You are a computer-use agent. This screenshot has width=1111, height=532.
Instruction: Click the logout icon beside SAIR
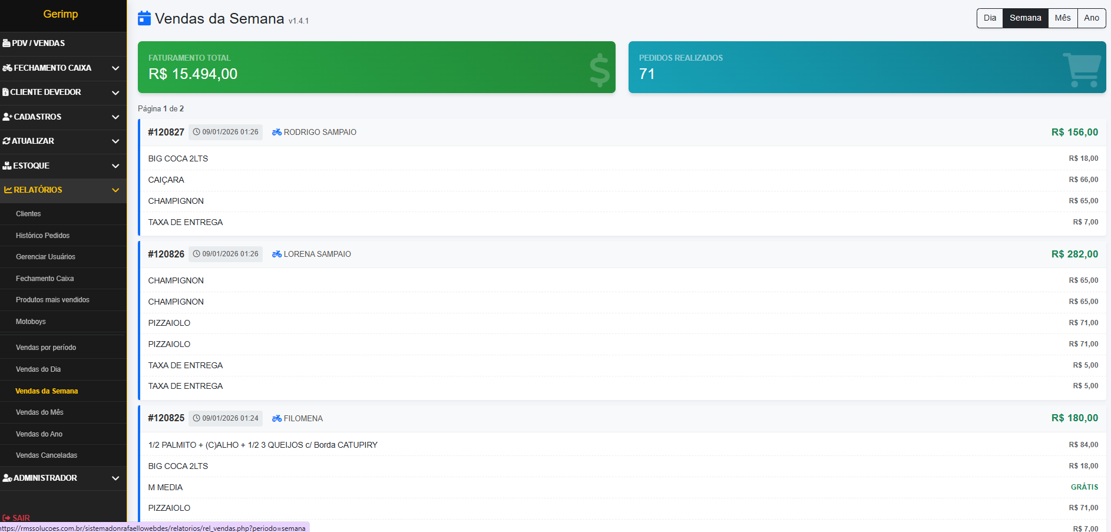(6, 518)
